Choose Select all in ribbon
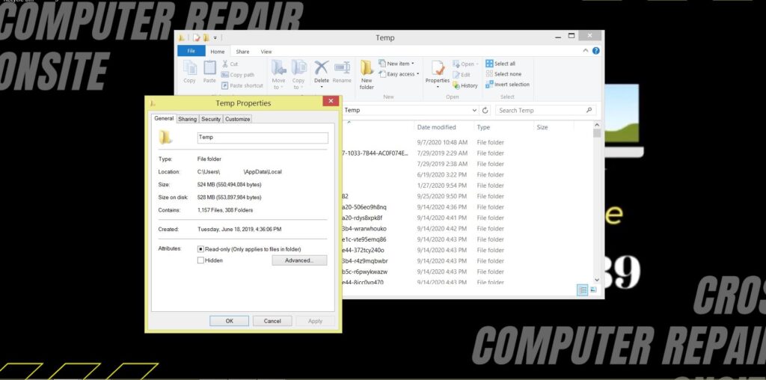 pos(500,64)
